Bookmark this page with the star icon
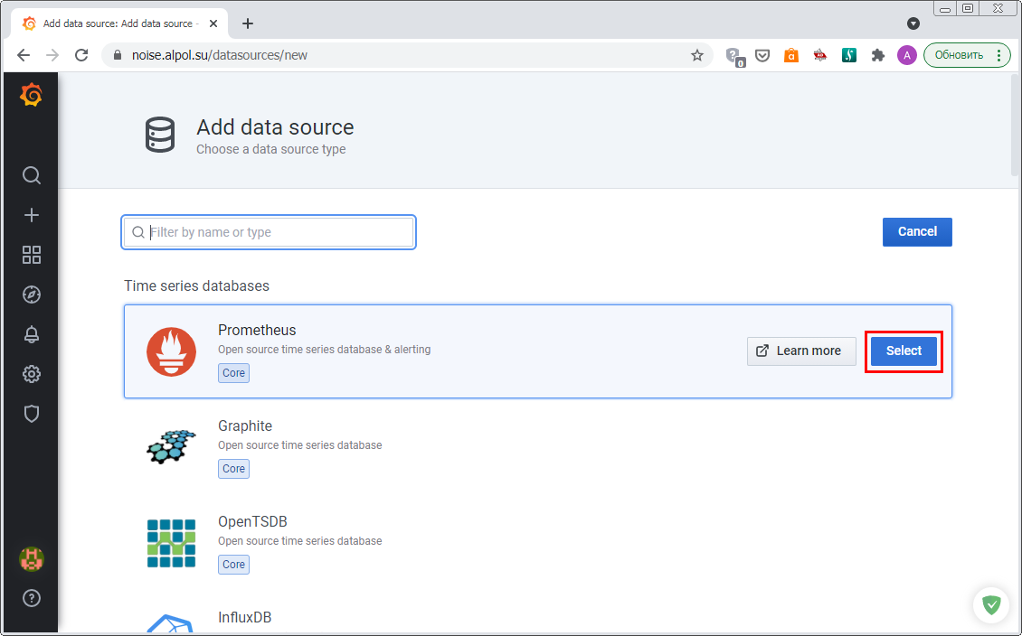The width and height of the screenshot is (1022, 636). tap(696, 55)
